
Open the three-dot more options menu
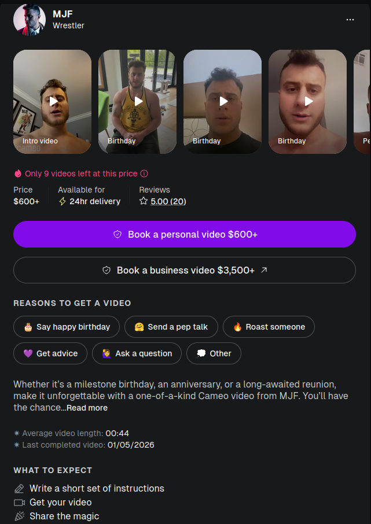[x=350, y=20]
